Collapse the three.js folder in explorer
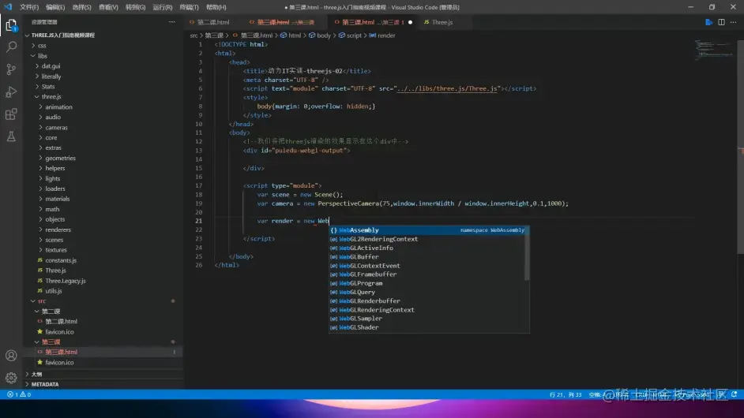The image size is (744, 418). (51, 97)
